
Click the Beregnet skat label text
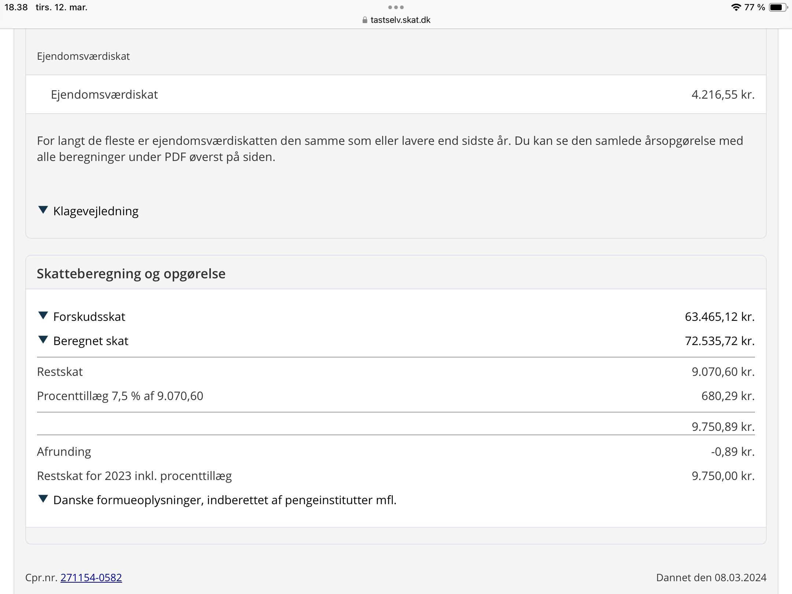[x=91, y=341]
